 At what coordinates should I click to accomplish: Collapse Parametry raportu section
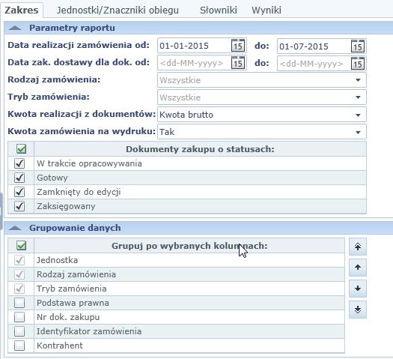click(15, 28)
